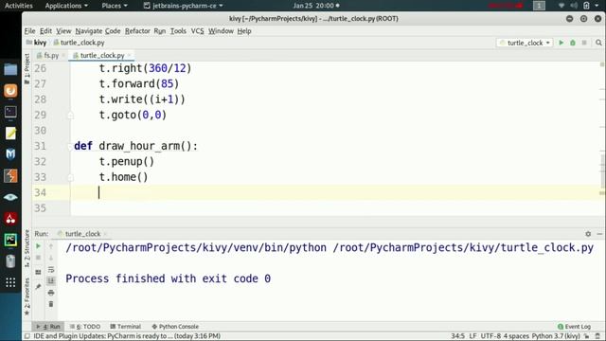This screenshot has width=606, height=341.
Task: Open the clock Jan 25 20:00
Action: point(315,6)
